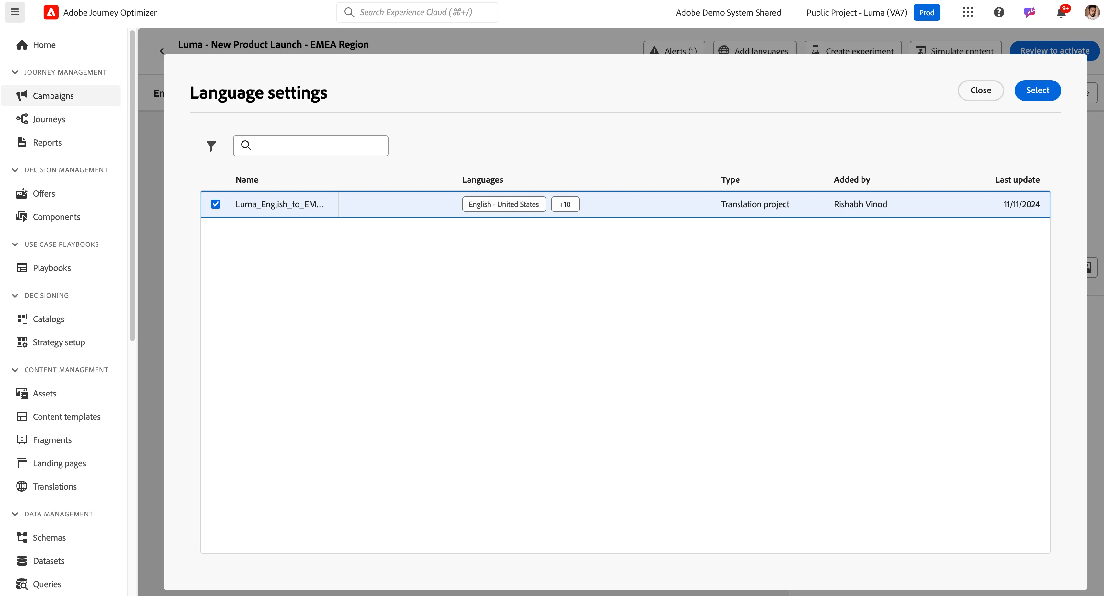This screenshot has width=1104, height=596.
Task: Open the hamburger navigation menu
Action: pos(15,12)
